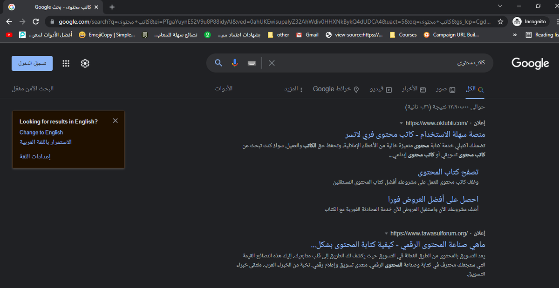Open the tab search dropdown arrow
Image resolution: width=559 pixels, height=288 pixels.
(500, 7)
